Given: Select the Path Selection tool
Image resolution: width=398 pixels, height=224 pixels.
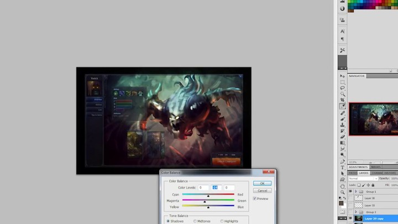Looking at the screenshot, I should point(342,174).
